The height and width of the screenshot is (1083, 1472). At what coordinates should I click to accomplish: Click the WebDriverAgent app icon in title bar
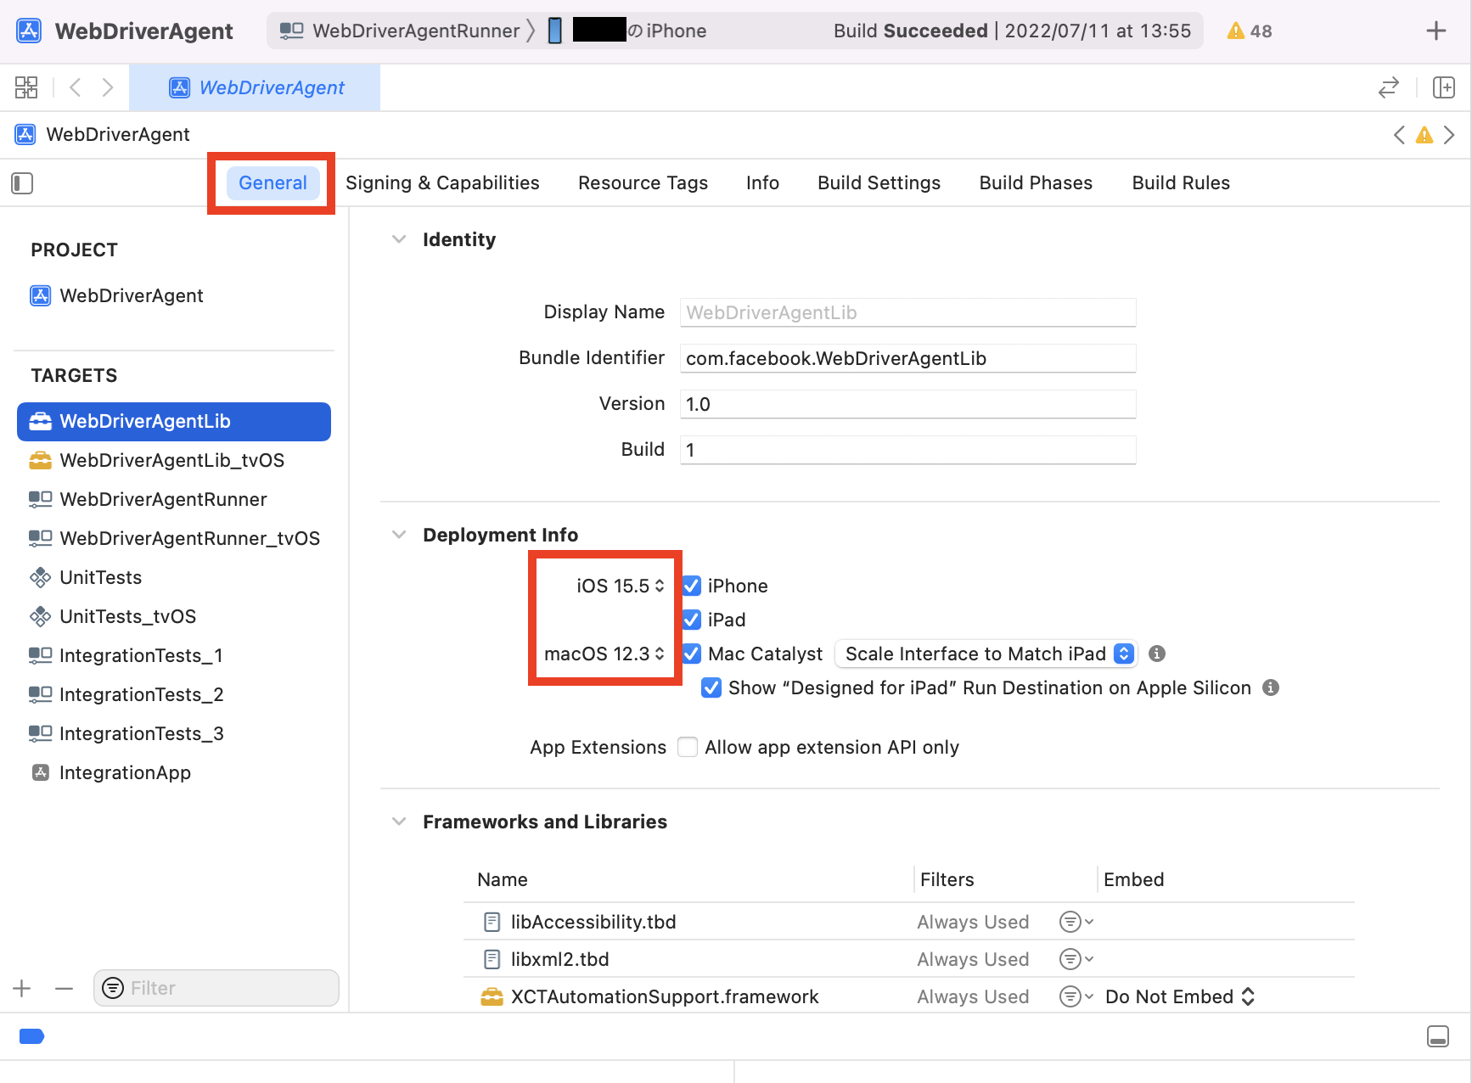29,31
